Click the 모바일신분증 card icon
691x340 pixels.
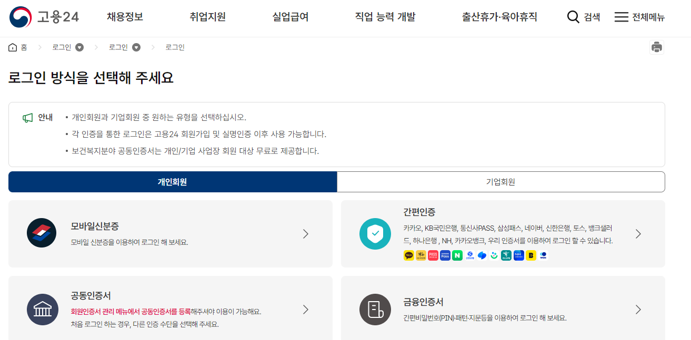[x=42, y=233]
